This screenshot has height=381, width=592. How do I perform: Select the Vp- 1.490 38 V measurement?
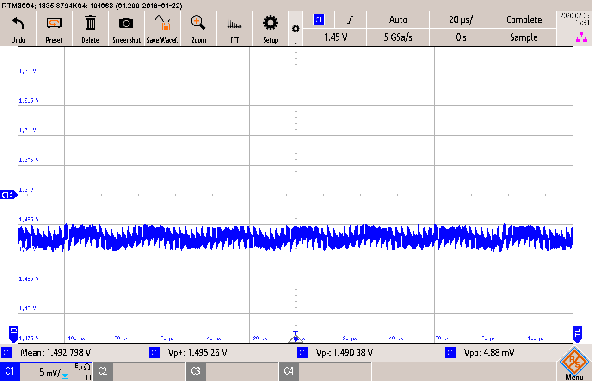tap(344, 353)
